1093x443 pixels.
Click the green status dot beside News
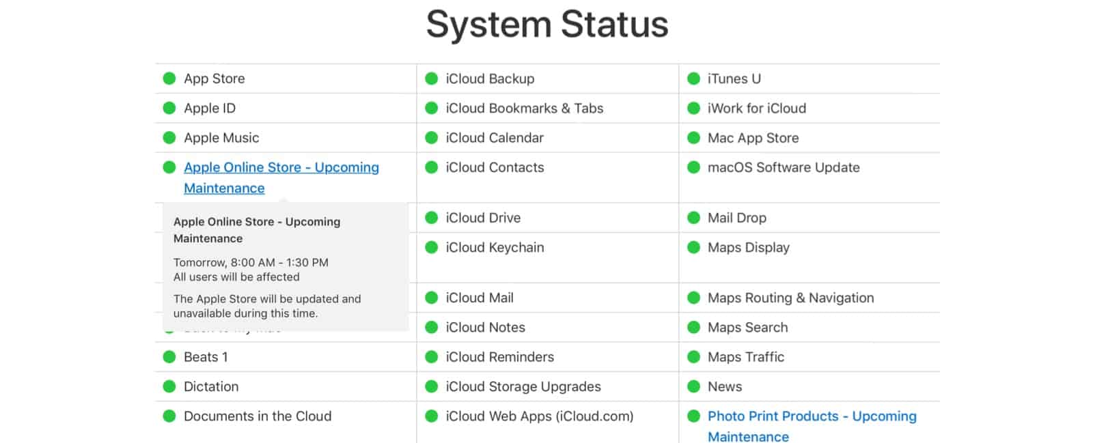click(694, 386)
